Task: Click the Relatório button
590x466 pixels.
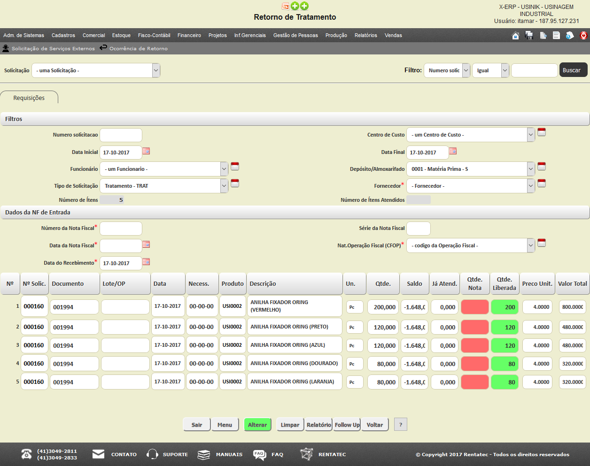Action: point(319,425)
